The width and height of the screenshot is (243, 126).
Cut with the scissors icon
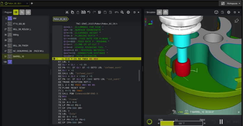pyautogui.click(x=67, y=12)
